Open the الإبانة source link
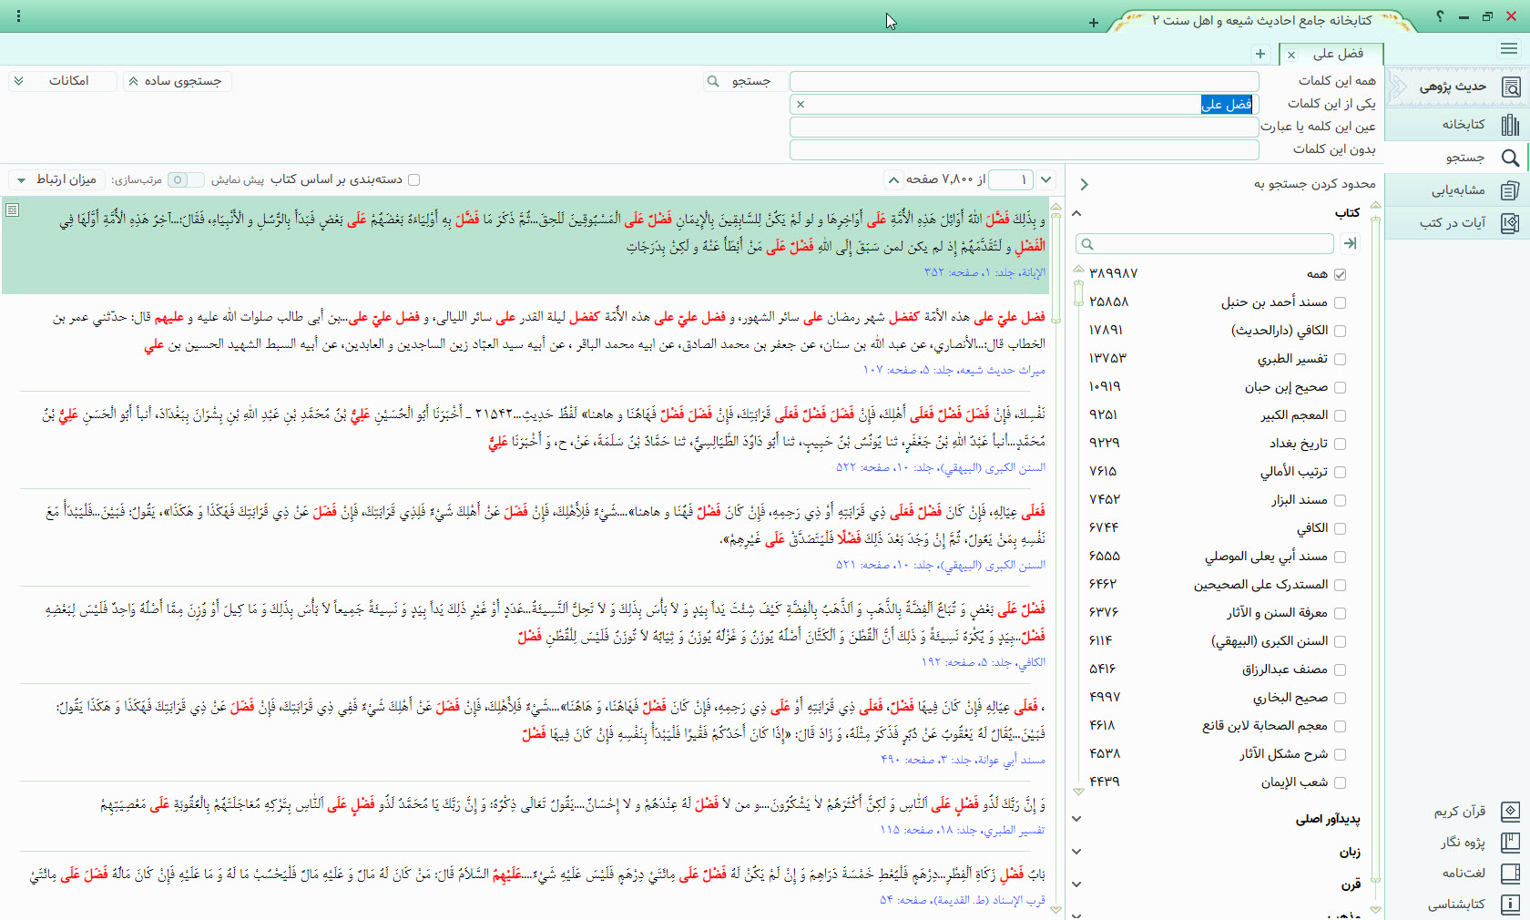 (x=1032, y=272)
